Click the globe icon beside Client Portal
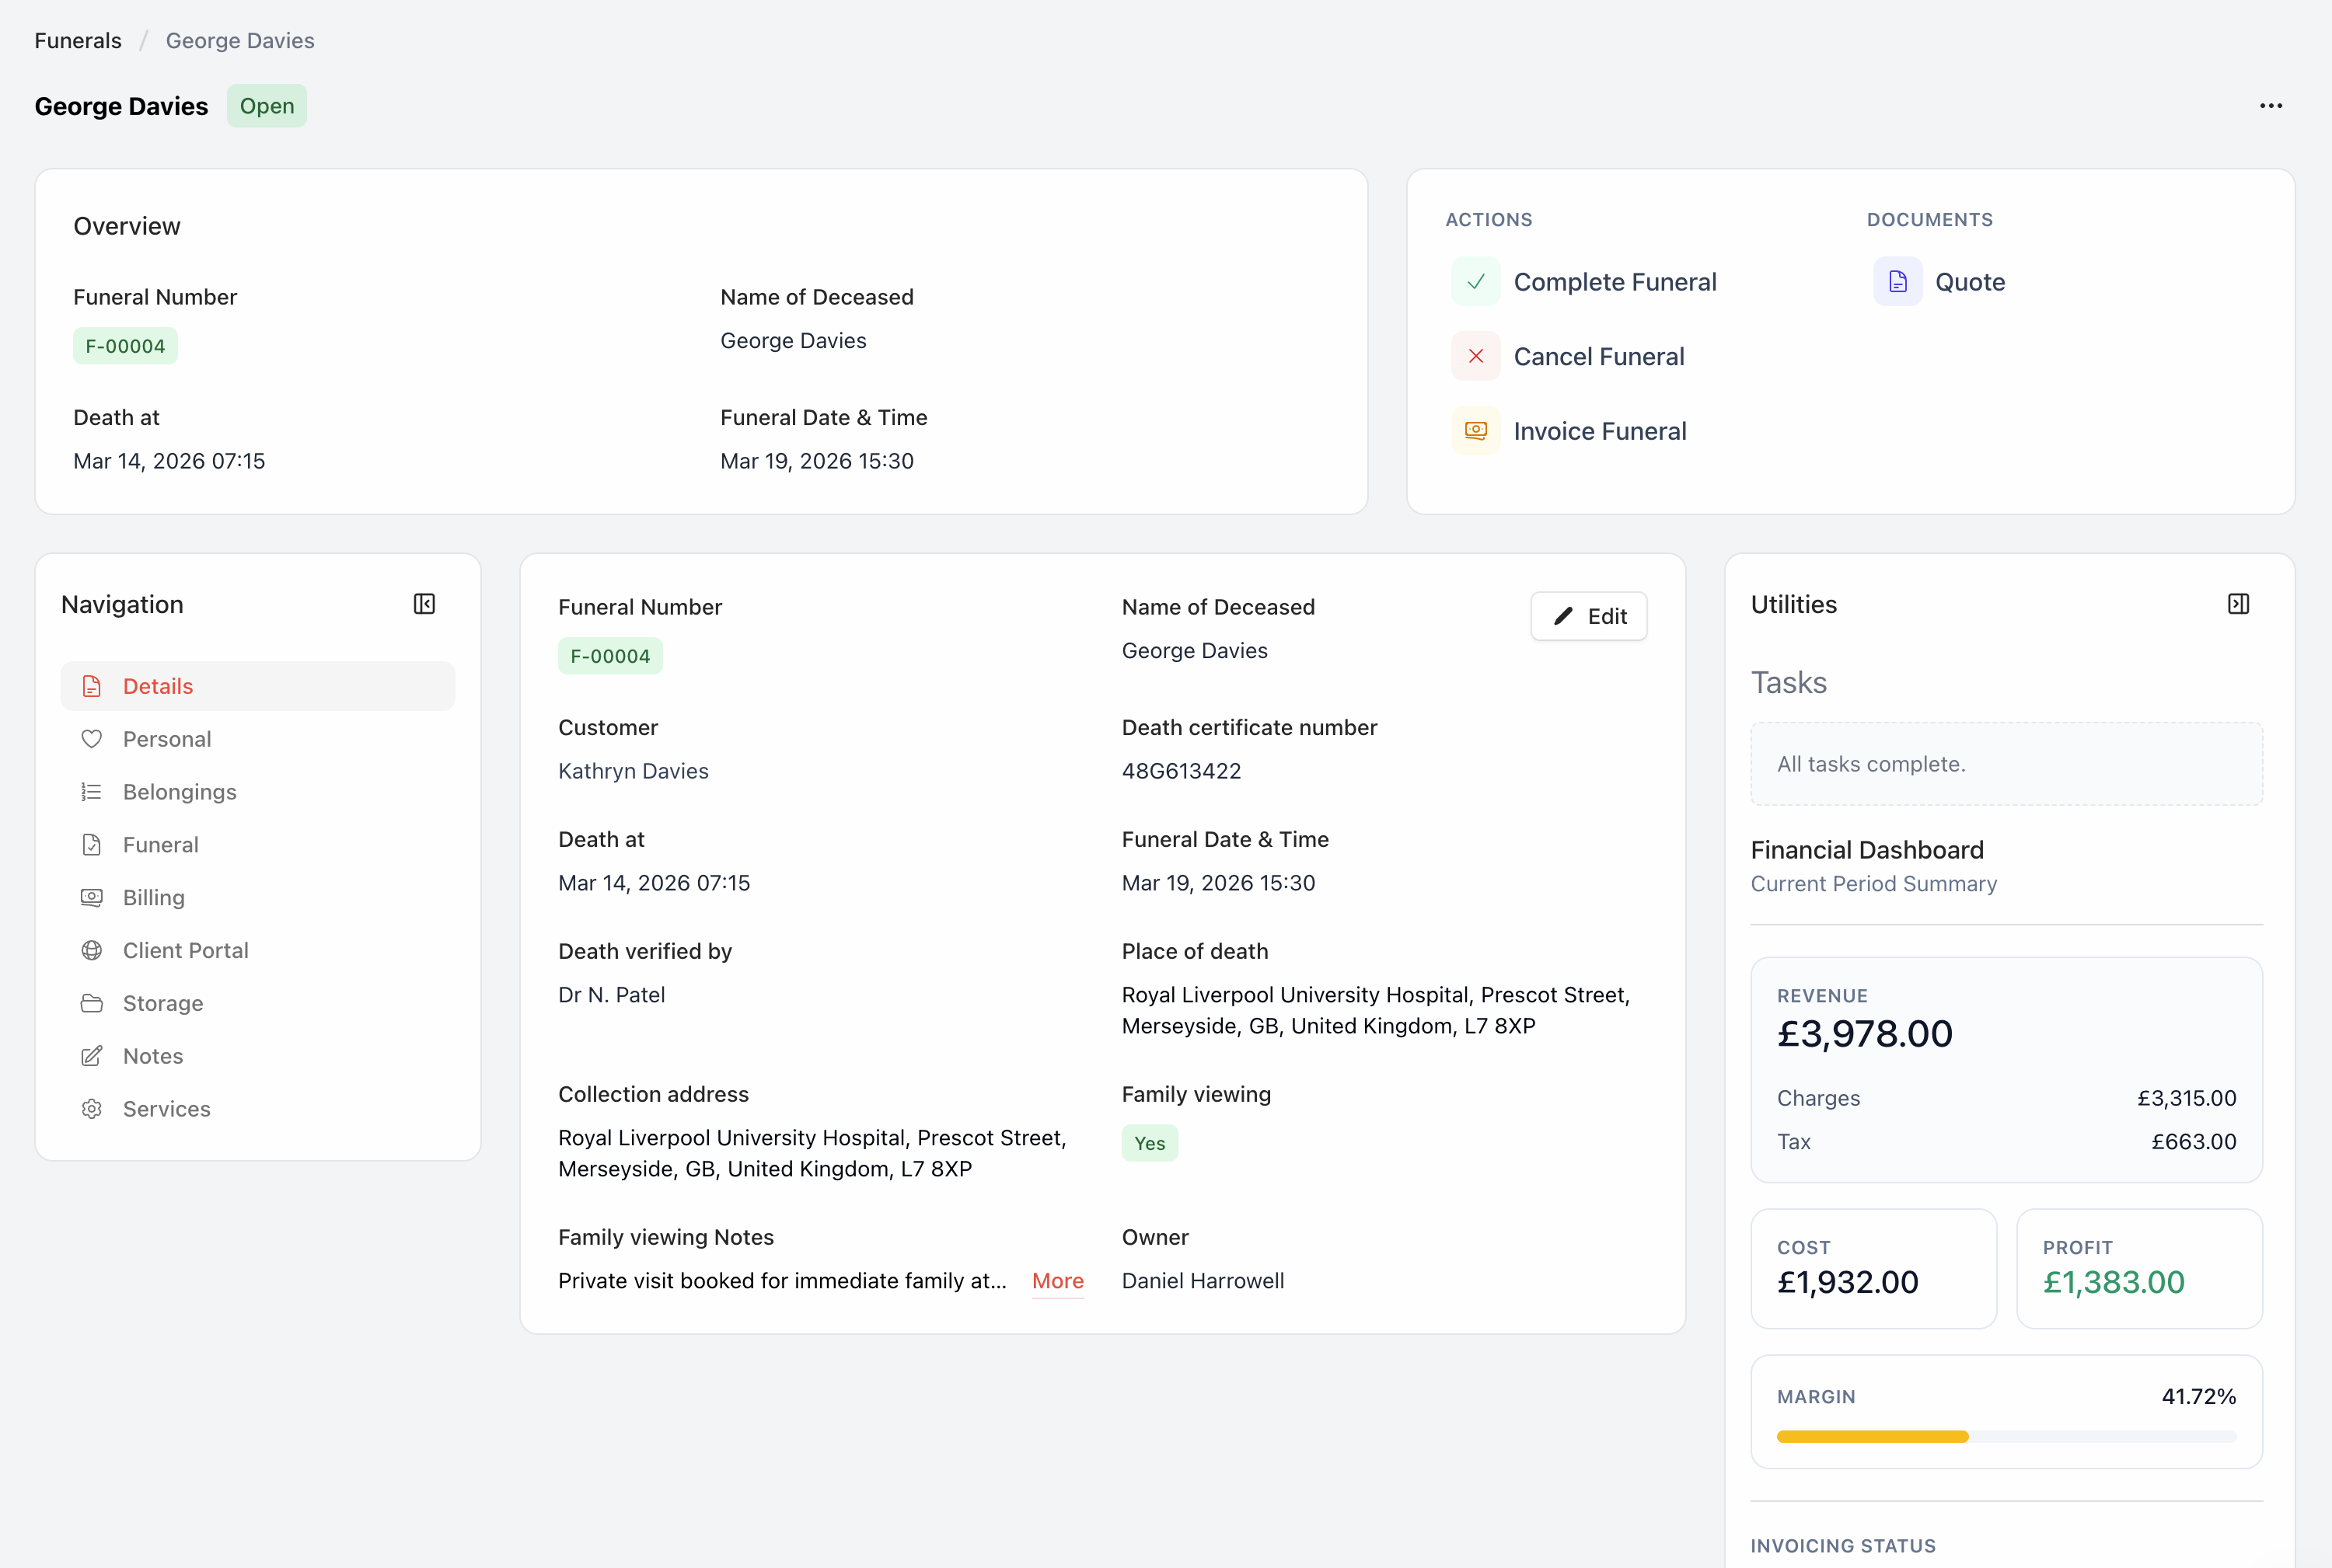This screenshot has width=2332, height=1568. [92, 950]
